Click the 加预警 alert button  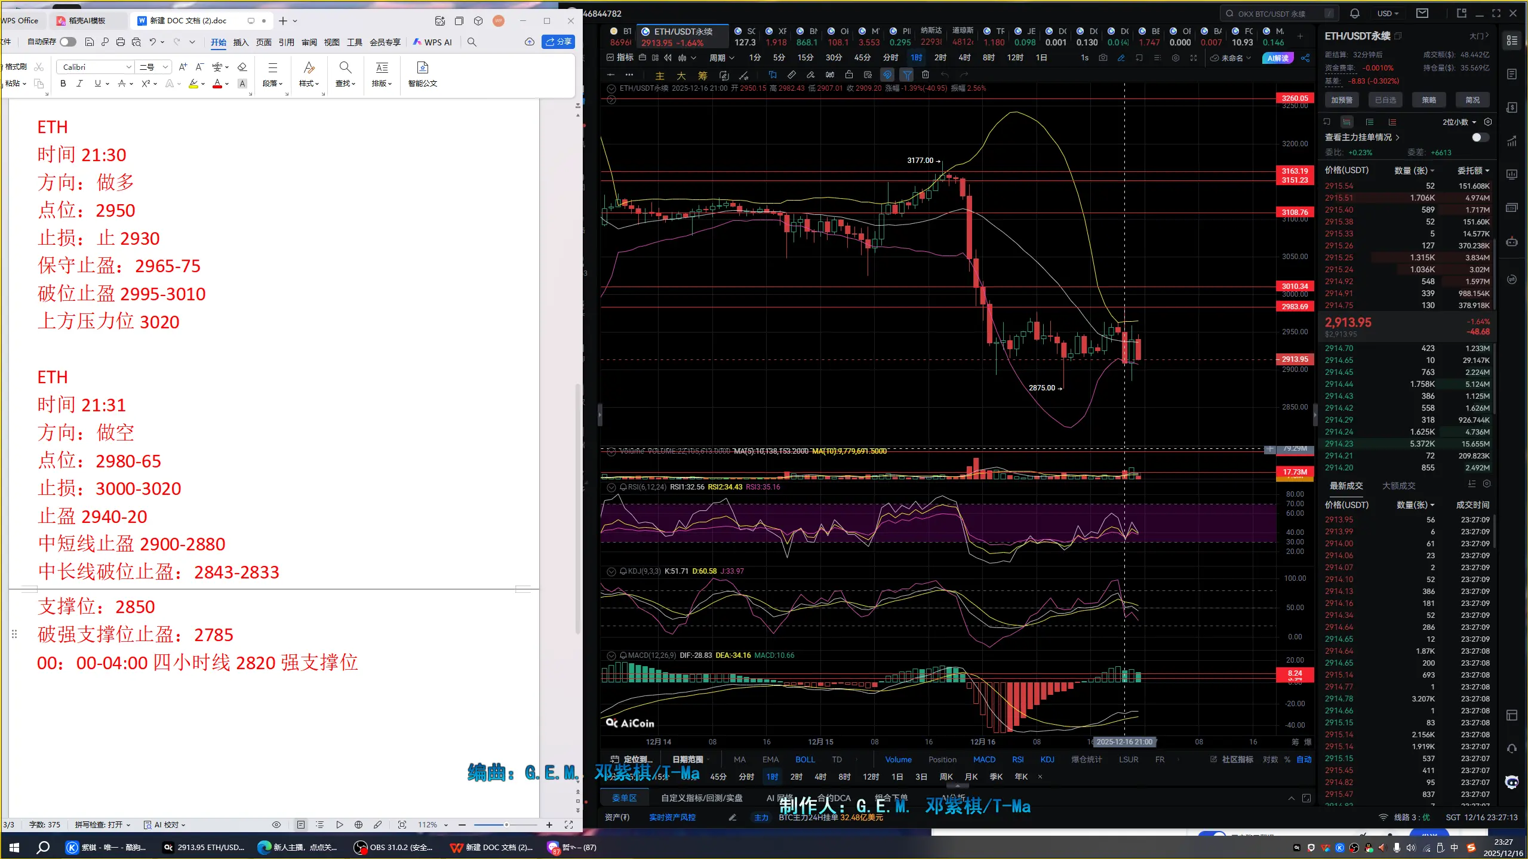pos(1341,100)
